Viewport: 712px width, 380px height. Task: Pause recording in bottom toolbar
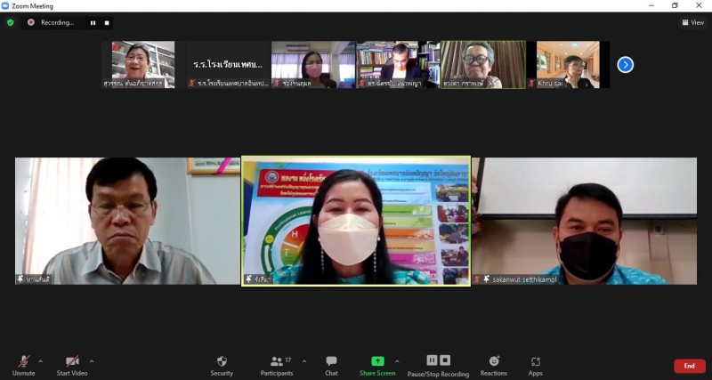[x=432, y=360]
